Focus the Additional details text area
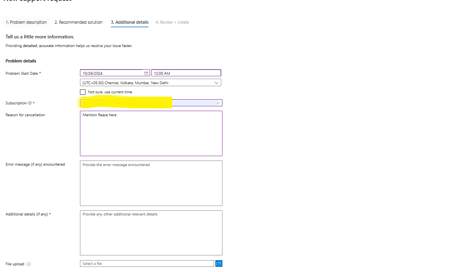The image size is (456, 272). click(x=151, y=233)
